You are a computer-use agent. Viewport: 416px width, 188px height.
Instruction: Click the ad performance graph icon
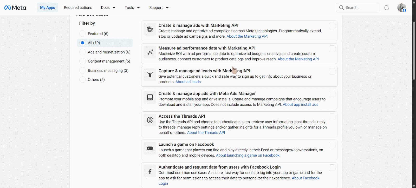150,52
